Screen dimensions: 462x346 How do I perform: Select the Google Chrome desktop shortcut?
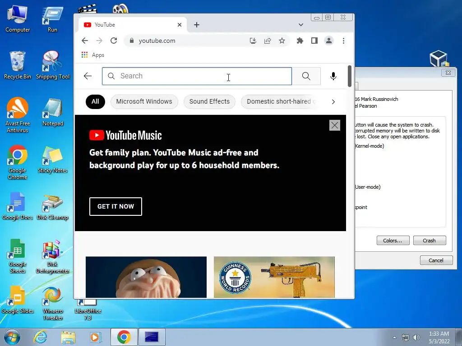(x=18, y=162)
